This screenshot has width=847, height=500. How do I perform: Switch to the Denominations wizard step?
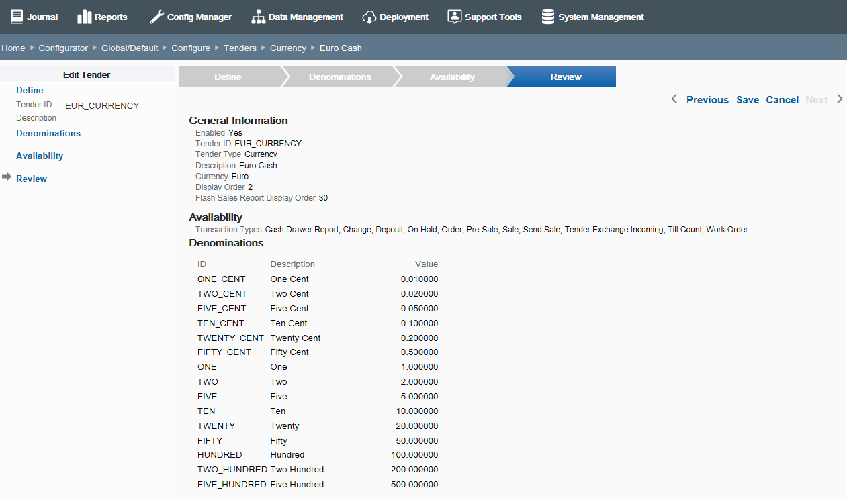pos(340,77)
